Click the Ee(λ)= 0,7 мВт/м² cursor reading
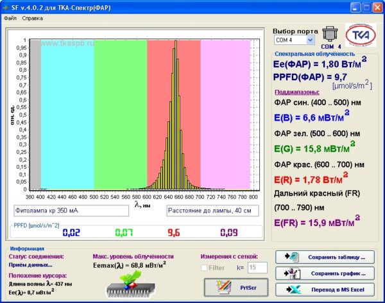Viewport: 385px width, 303px height. [x=31, y=291]
